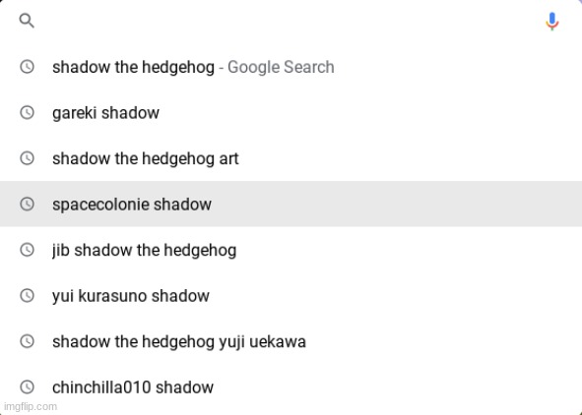Click clock icon beside 'yui kurasuno shadow'

pyautogui.click(x=27, y=295)
